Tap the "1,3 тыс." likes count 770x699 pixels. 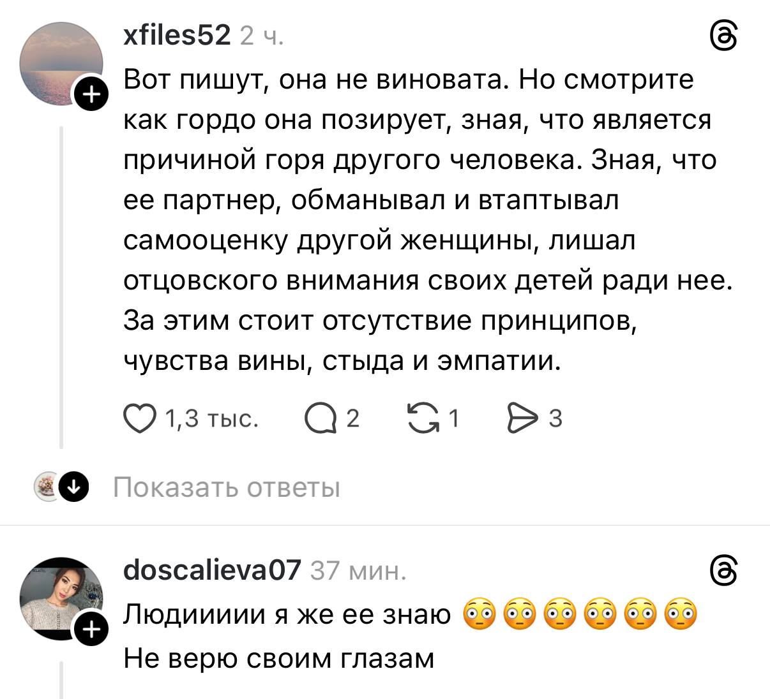pyautogui.click(x=211, y=418)
